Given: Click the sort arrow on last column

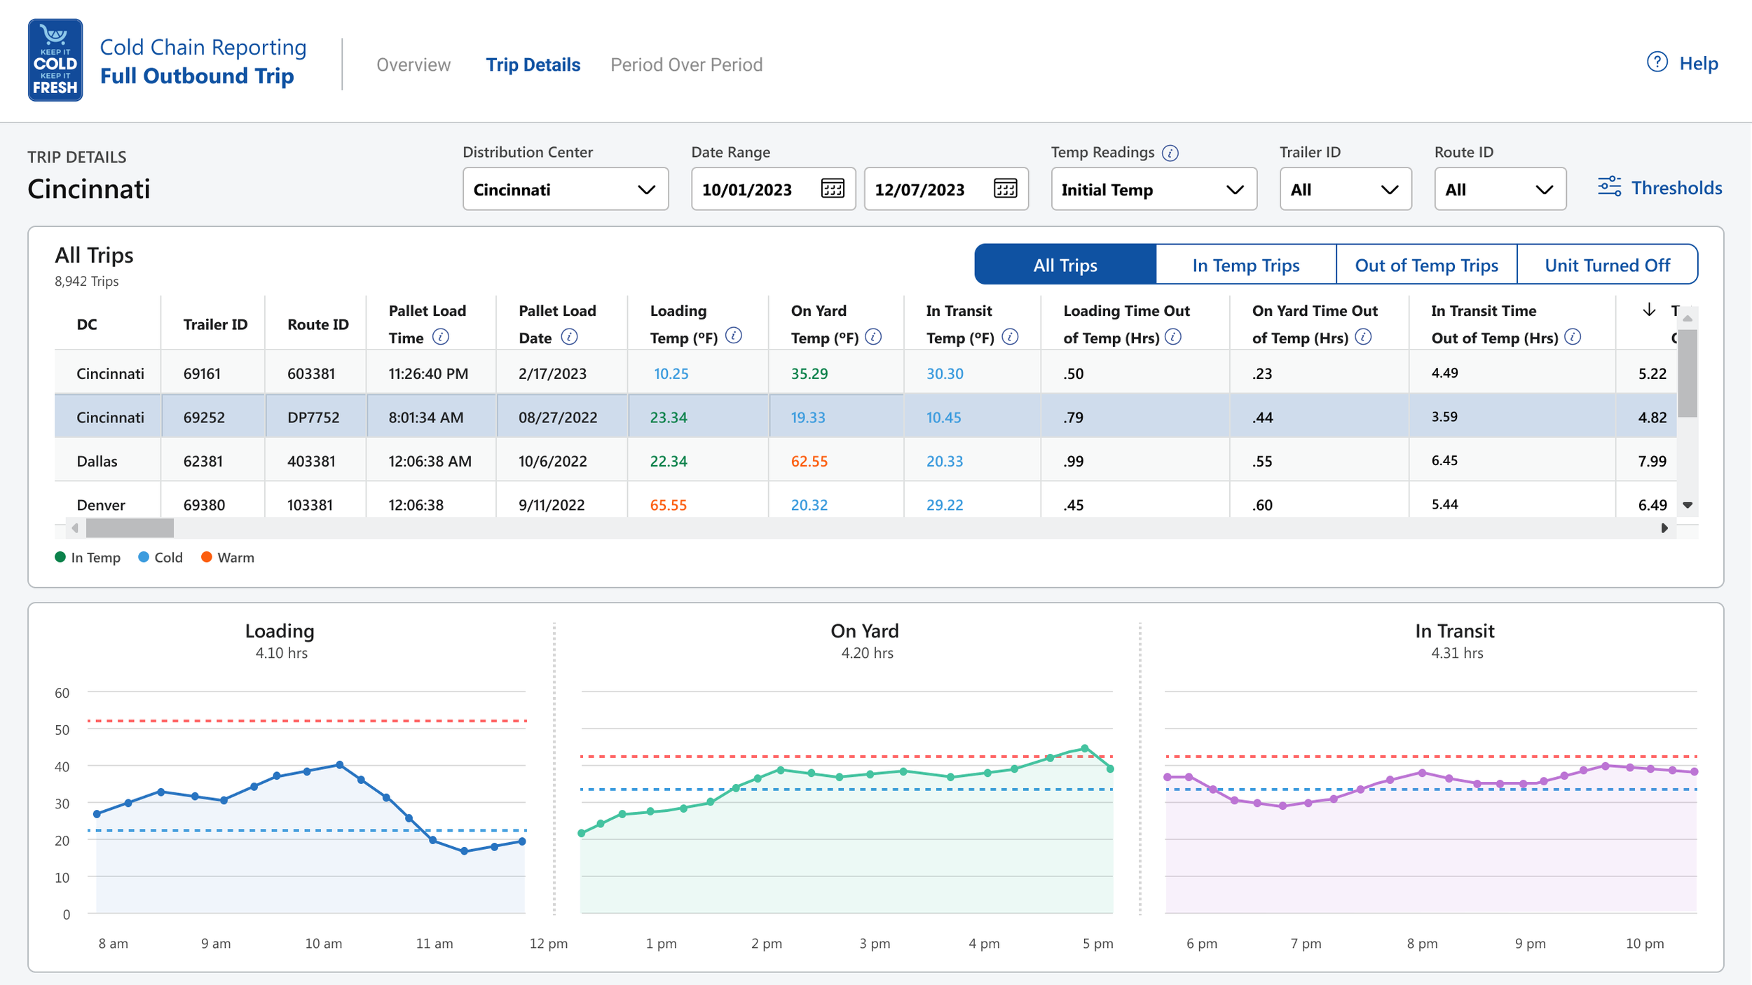Looking at the screenshot, I should pos(1650,310).
